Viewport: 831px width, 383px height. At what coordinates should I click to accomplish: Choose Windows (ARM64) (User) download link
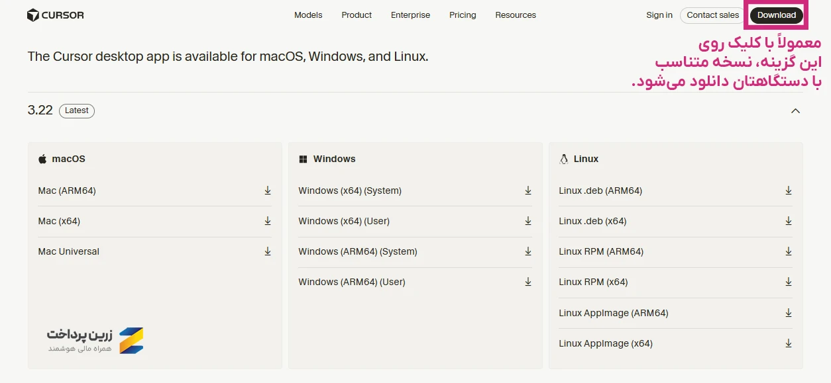tap(352, 282)
